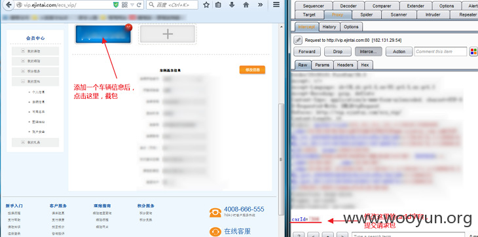Bookmark this page with the star icon
The height and width of the screenshot is (237, 478).
206,5
